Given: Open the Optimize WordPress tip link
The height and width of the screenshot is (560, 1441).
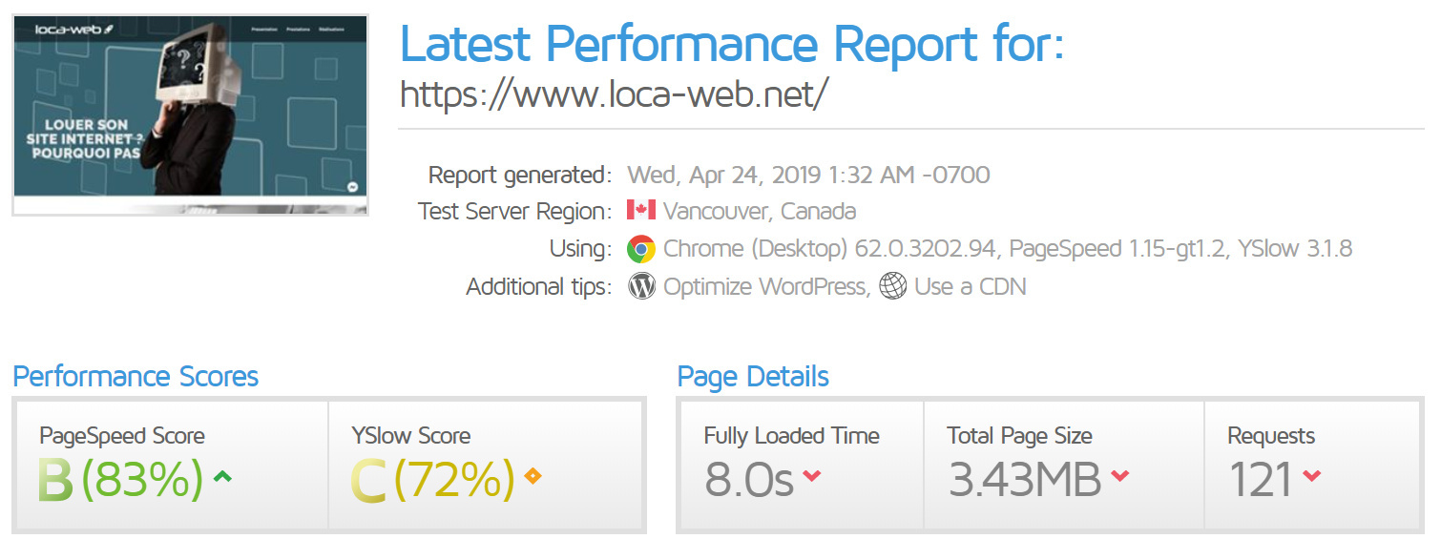Looking at the screenshot, I should (765, 286).
